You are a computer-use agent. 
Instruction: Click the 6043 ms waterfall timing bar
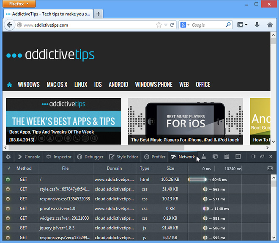point(197,179)
